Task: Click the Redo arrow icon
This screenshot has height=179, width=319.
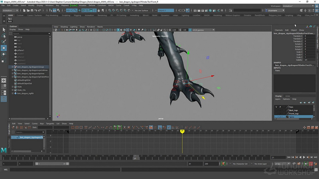Action: (x=39, y=10)
